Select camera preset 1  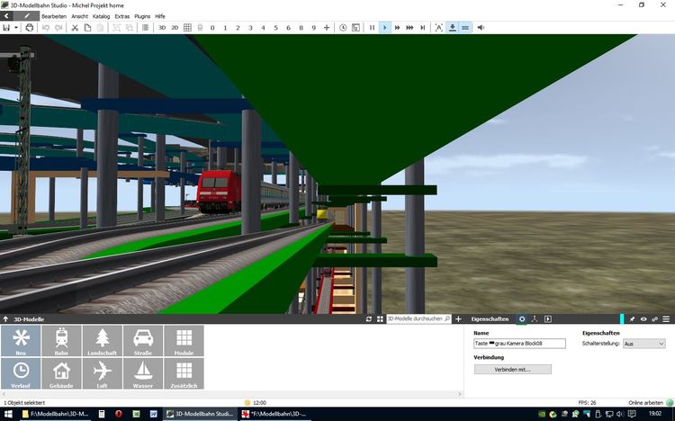[225, 28]
